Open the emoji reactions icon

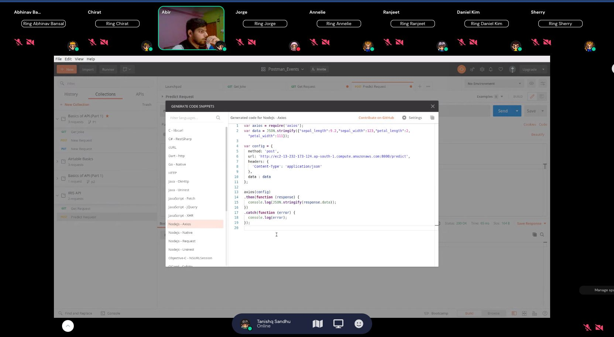pyautogui.click(x=359, y=324)
